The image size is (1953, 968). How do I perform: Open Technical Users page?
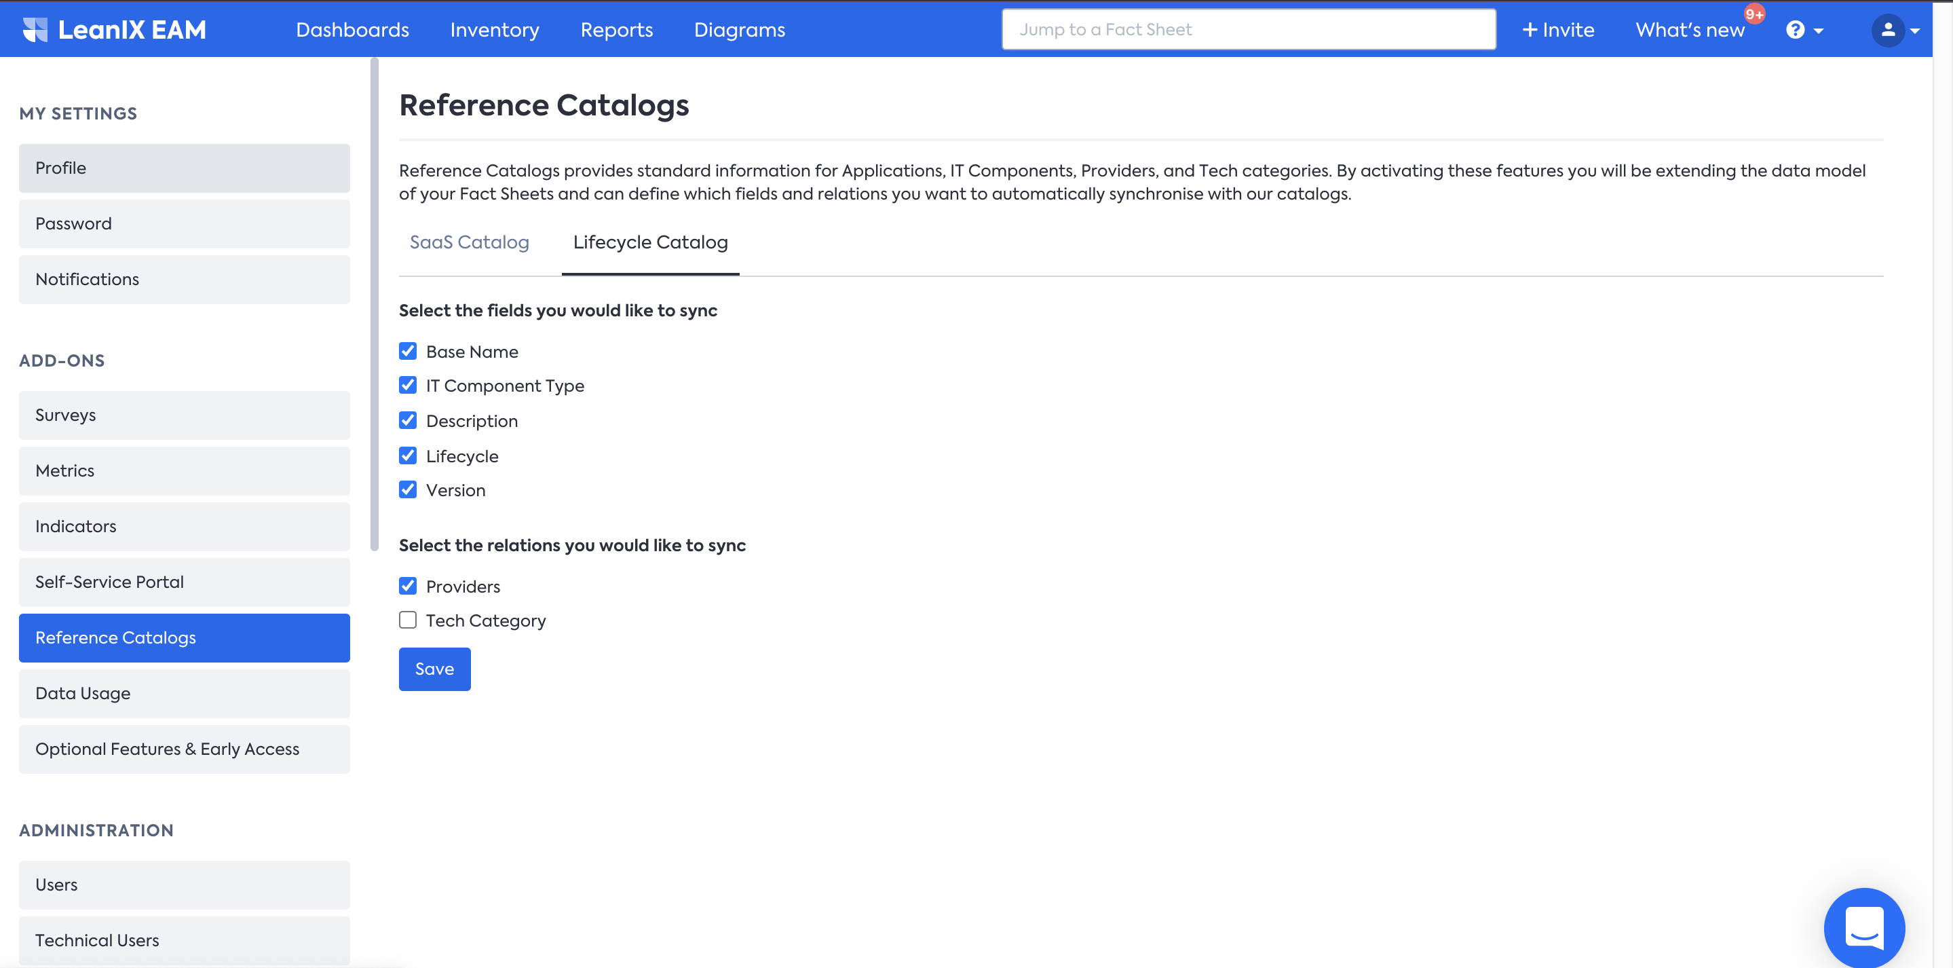[184, 940]
